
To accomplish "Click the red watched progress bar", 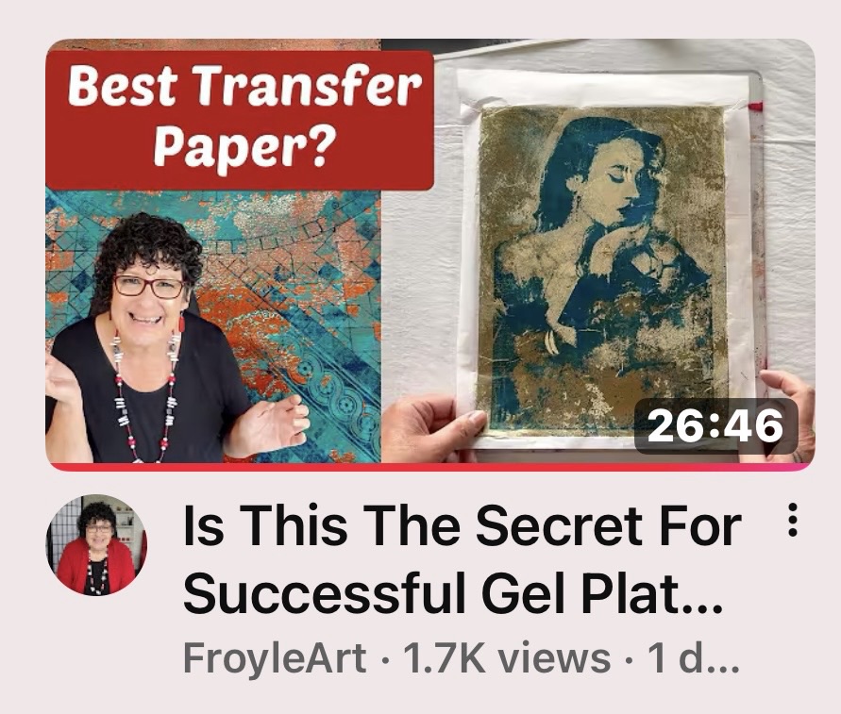I will [430, 467].
